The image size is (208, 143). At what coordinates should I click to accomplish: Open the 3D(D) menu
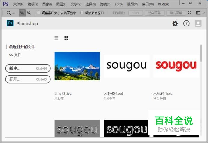pos(119,5)
